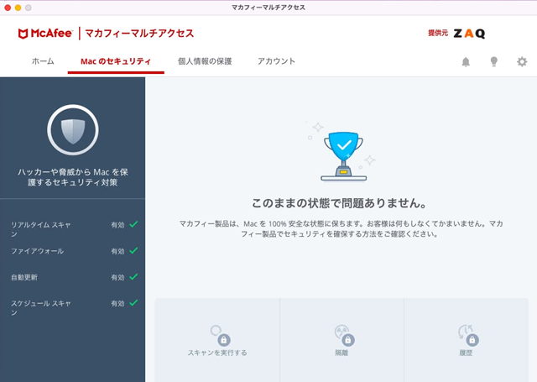Image resolution: width=537 pixels, height=382 pixels.
Task: Click the green check next to 自動更新
Action: [133, 276]
